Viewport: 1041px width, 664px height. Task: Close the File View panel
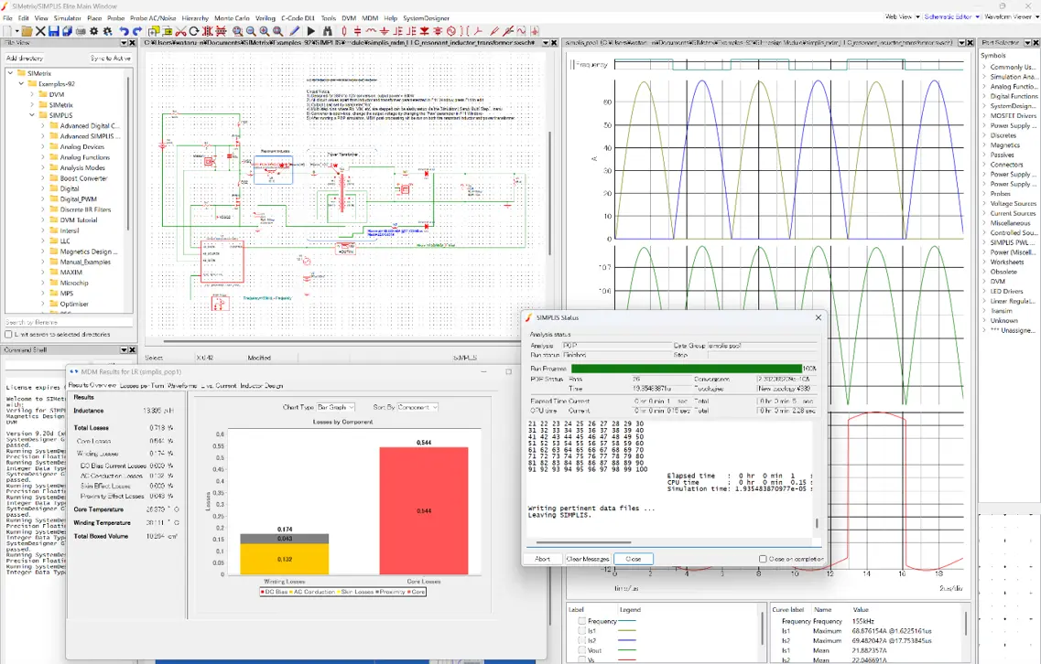(132, 42)
